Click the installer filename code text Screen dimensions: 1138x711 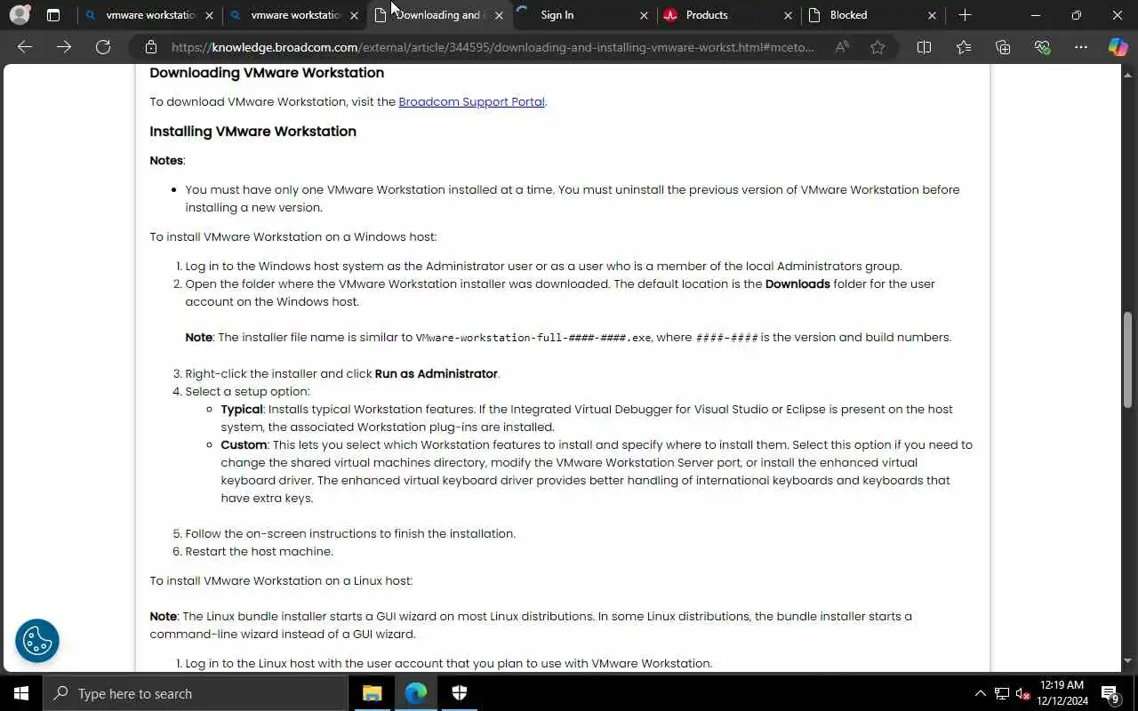pos(533,338)
